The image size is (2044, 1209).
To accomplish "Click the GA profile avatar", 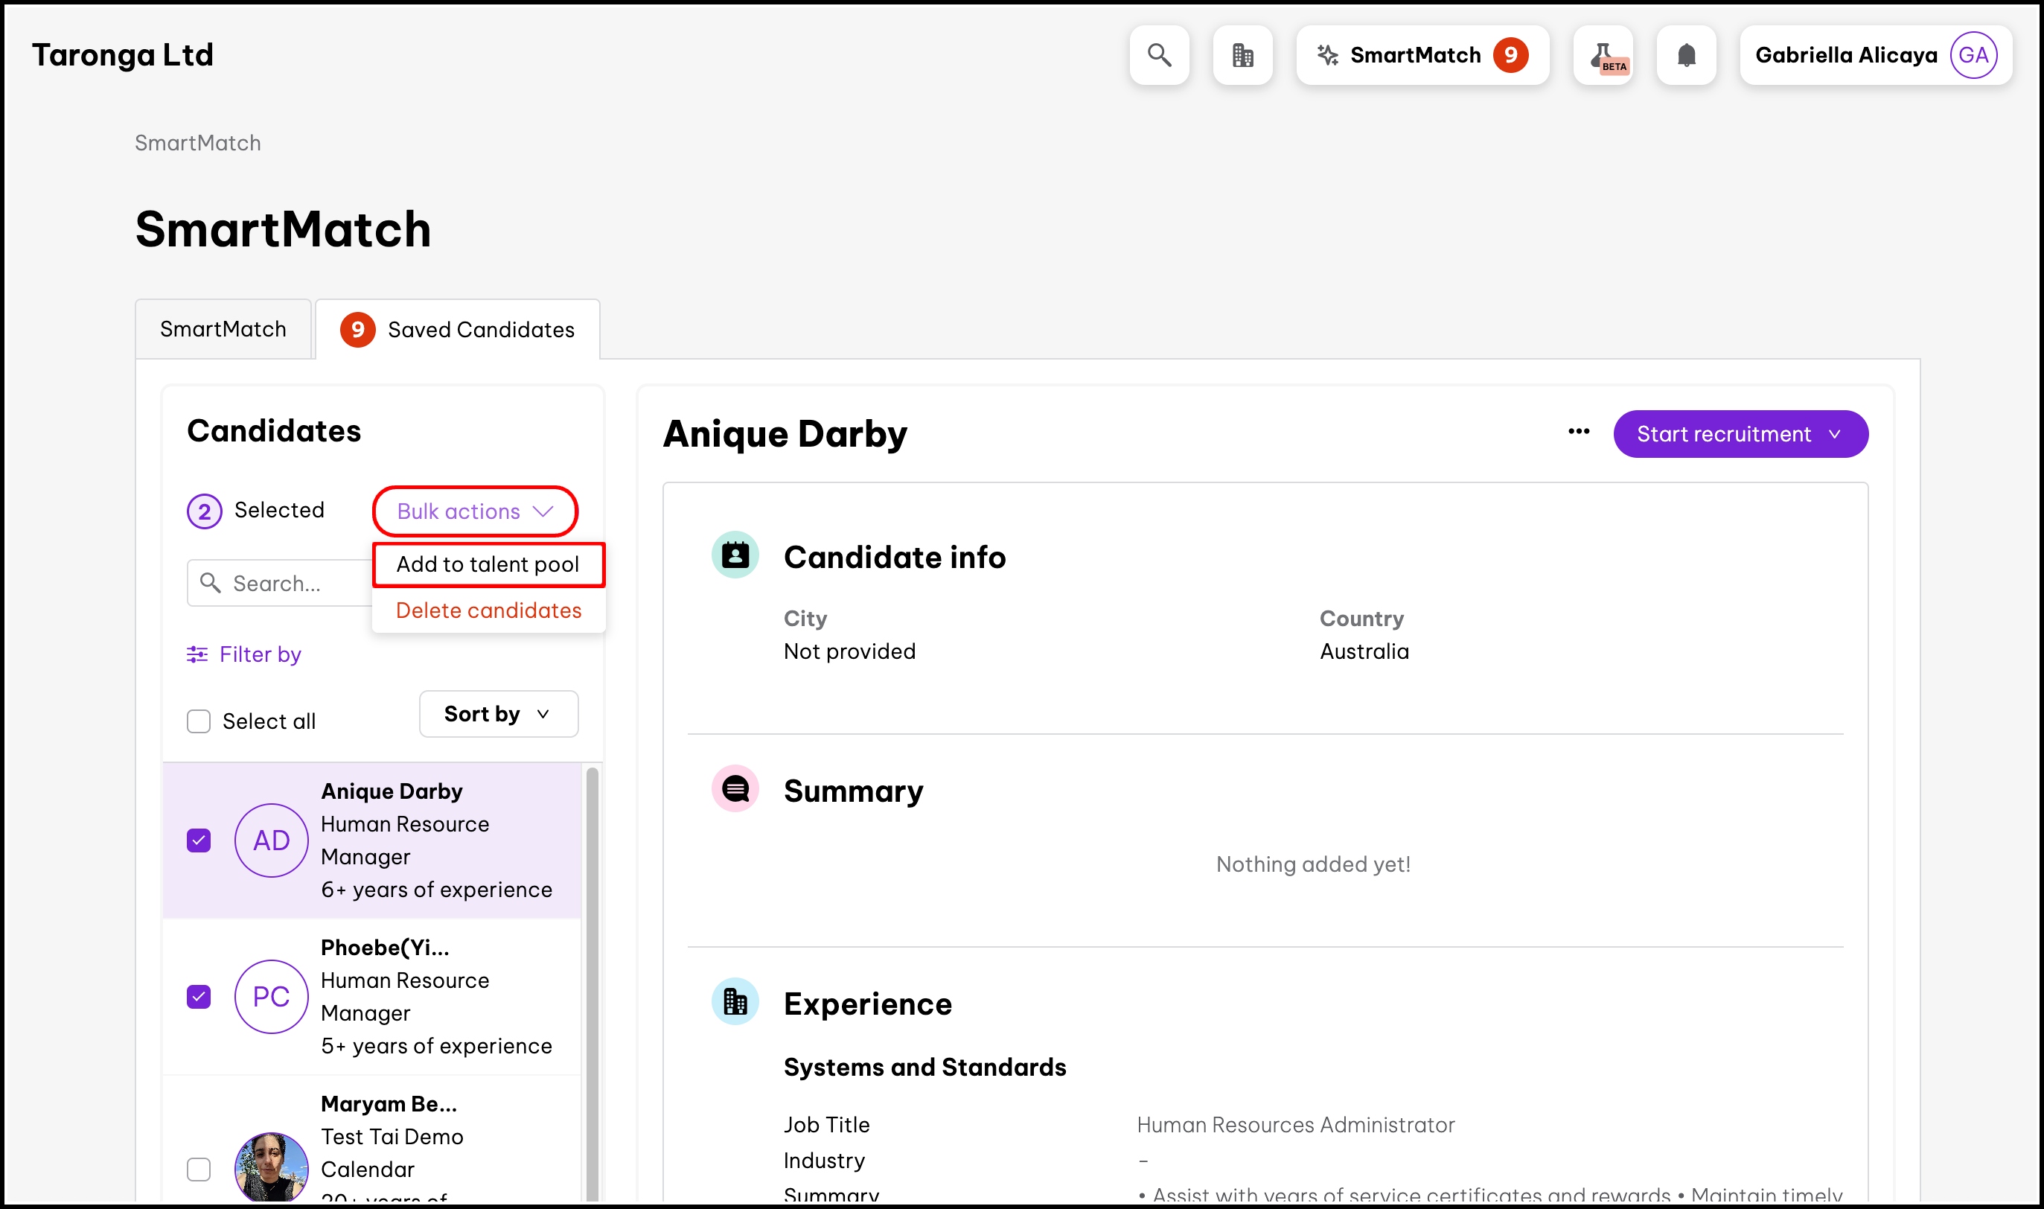I will click(x=1973, y=55).
